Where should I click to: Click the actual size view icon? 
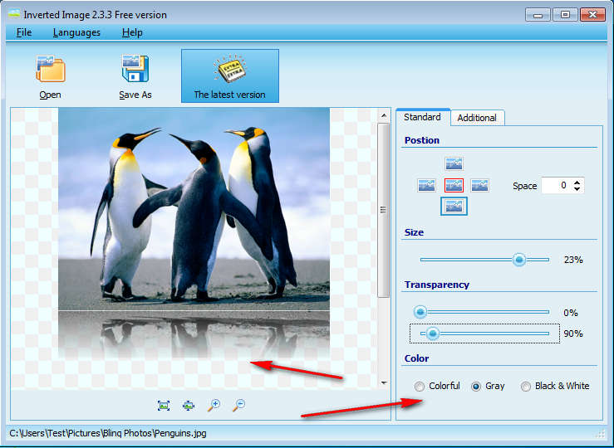click(x=189, y=406)
